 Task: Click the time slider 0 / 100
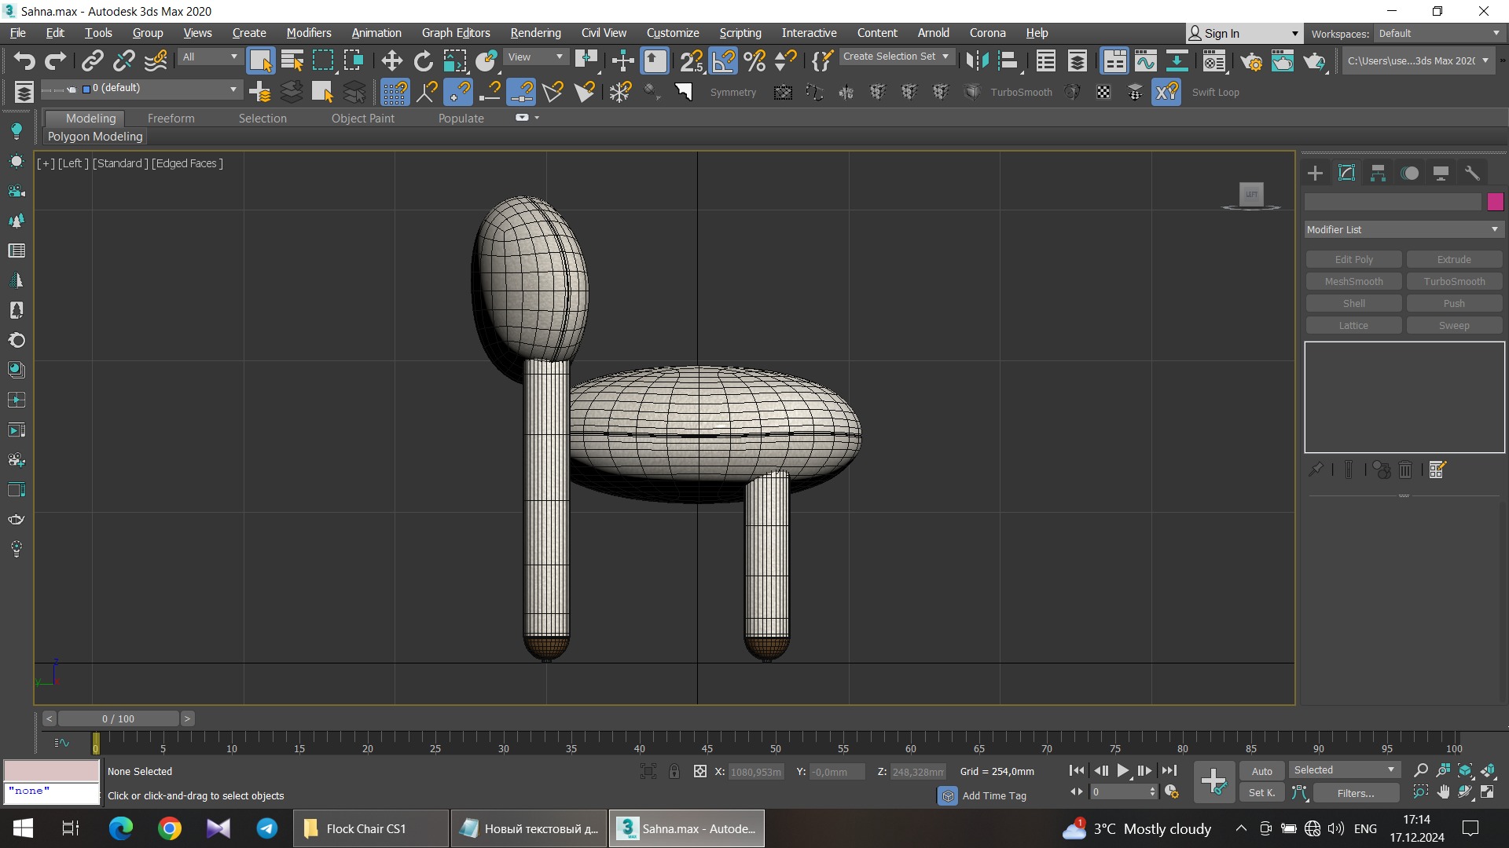click(x=118, y=718)
